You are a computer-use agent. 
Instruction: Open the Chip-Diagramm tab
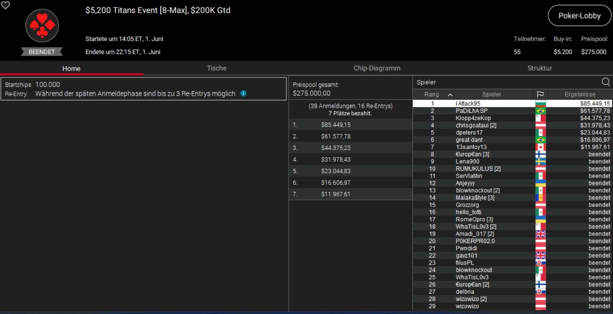[377, 68]
